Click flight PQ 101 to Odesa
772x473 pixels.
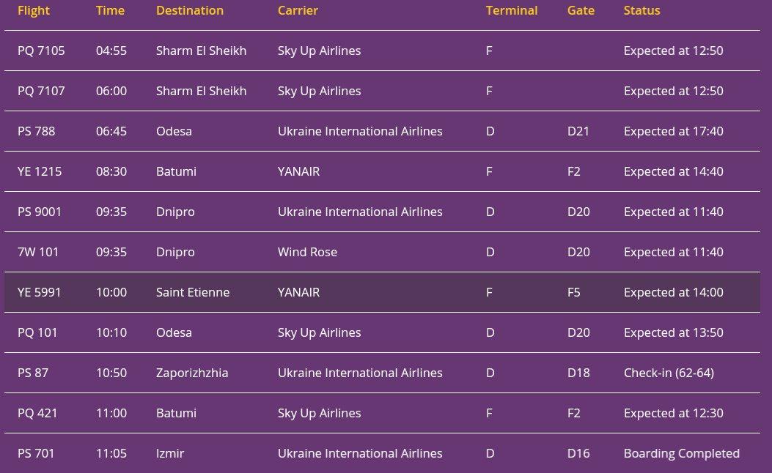pyautogui.click(x=382, y=333)
